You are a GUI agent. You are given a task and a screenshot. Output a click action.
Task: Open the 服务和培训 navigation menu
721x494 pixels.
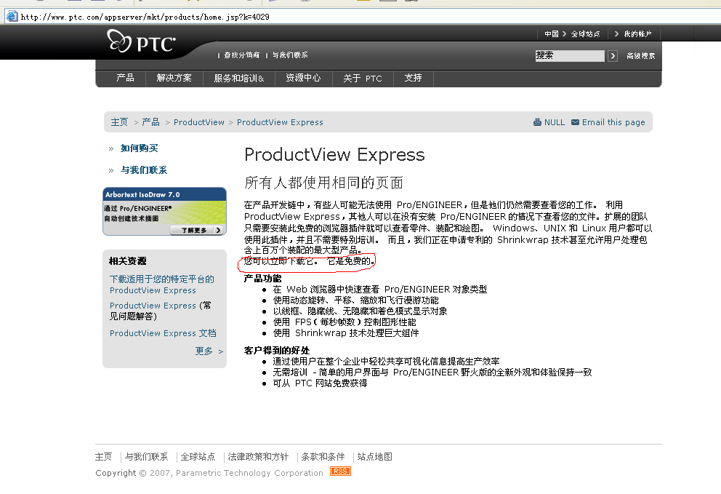pyautogui.click(x=238, y=79)
